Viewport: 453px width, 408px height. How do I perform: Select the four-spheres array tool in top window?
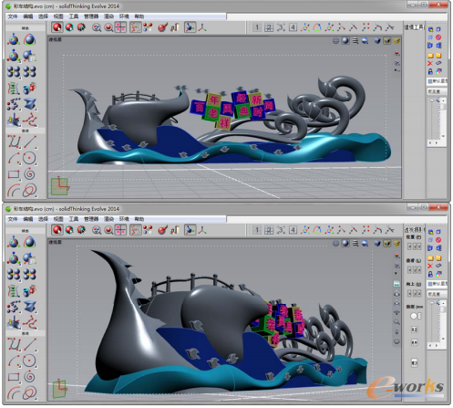tap(14, 72)
